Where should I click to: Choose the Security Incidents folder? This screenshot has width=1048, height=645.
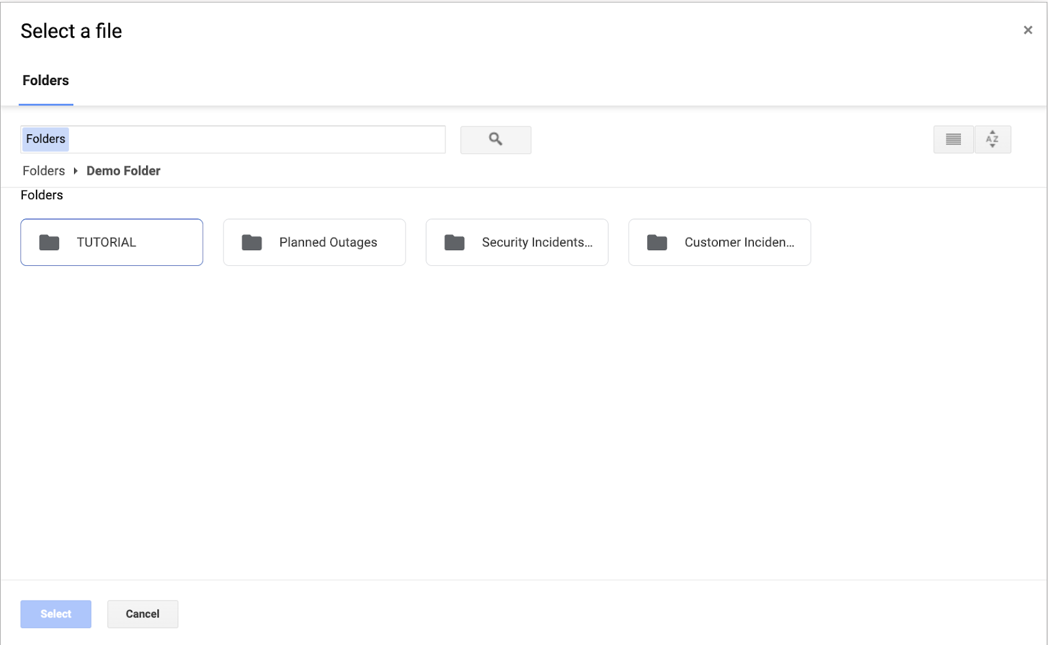[517, 242]
